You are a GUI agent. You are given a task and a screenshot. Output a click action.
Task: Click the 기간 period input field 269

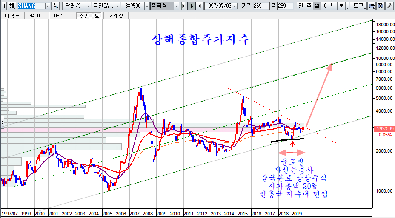pos(261,6)
